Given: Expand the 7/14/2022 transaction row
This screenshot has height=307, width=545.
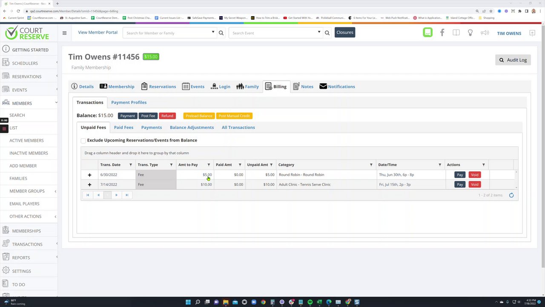Looking at the screenshot, I should point(89,185).
